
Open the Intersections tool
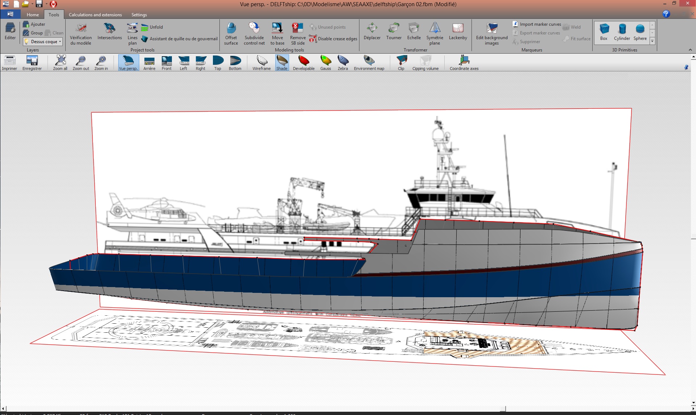[x=110, y=28]
